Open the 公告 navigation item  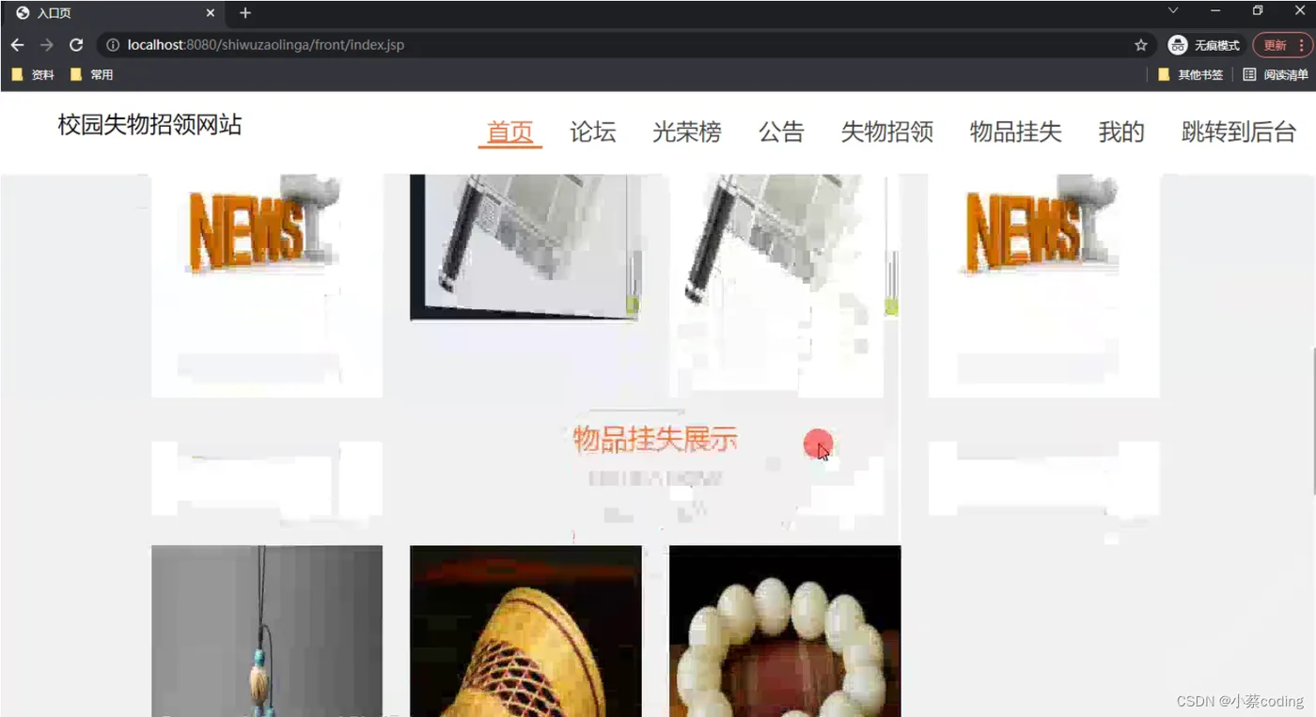pos(782,132)
